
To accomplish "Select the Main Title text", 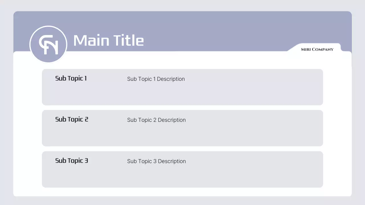I will click(x=108, y=40).
